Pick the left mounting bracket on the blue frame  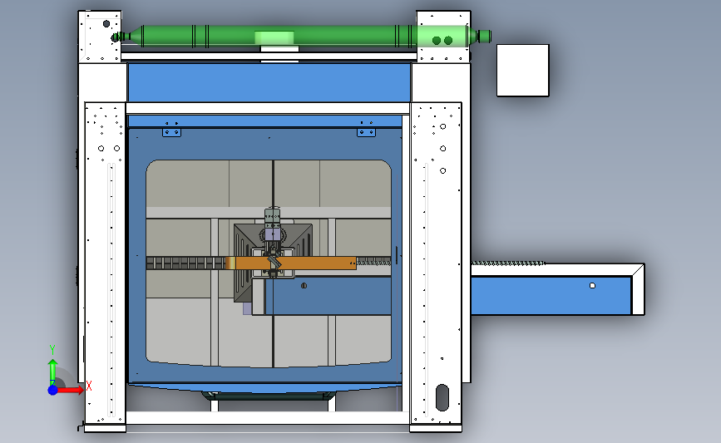[x=171, y=132]
